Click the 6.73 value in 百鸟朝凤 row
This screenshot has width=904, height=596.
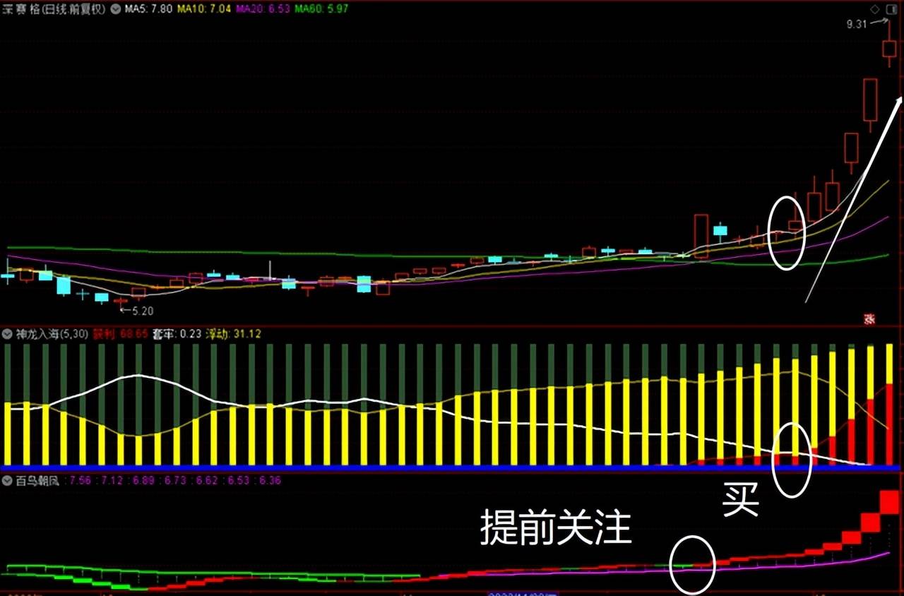(x=175, y=481)
